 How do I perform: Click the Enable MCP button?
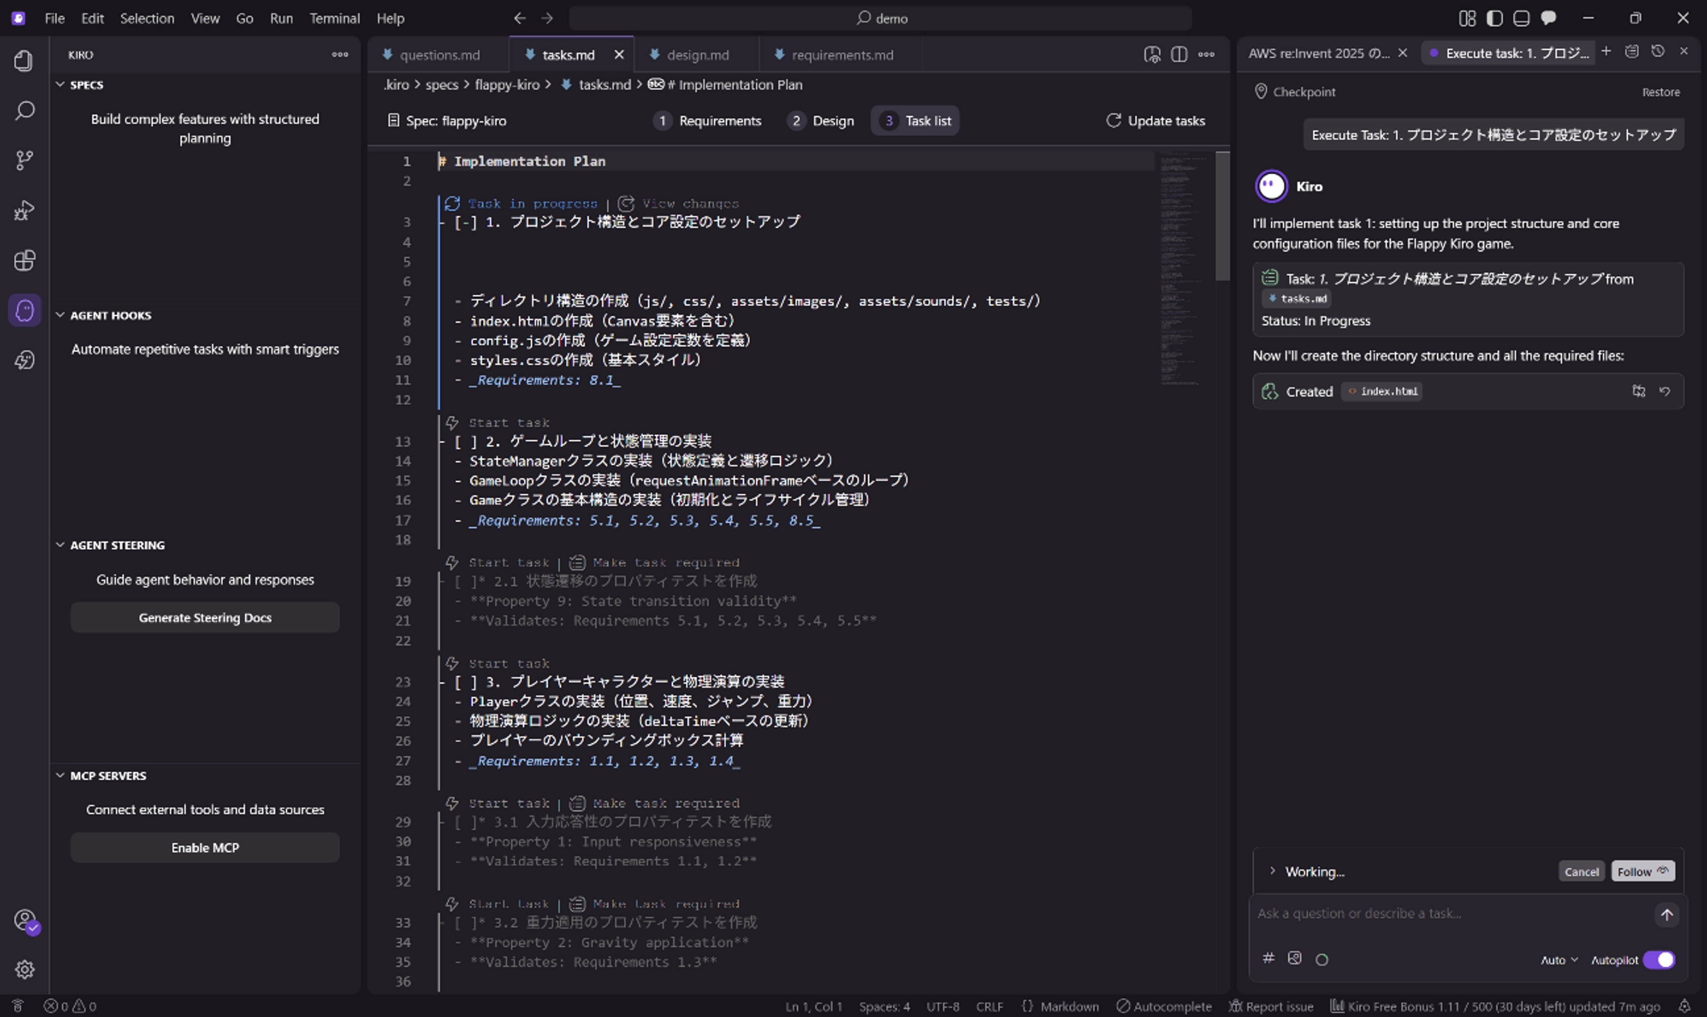coord(205,848)
